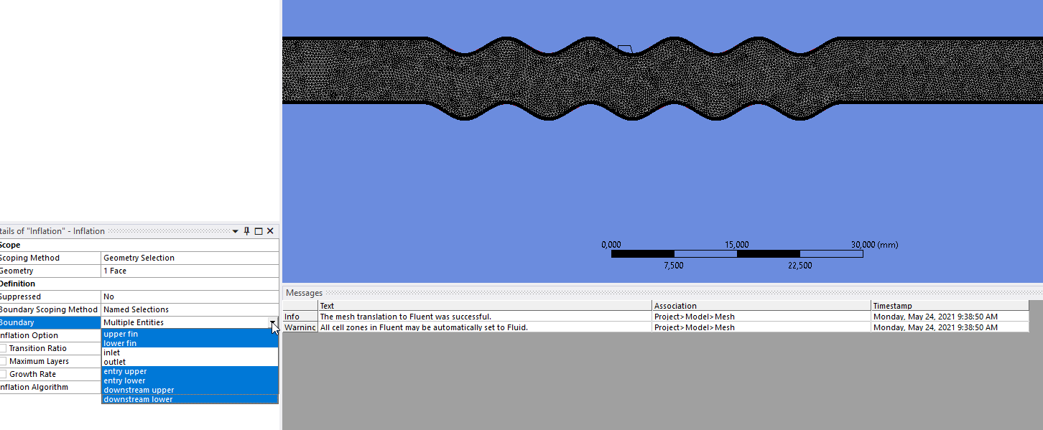Enable the Transition Ratio checkbox

click(x=3, y=349)
